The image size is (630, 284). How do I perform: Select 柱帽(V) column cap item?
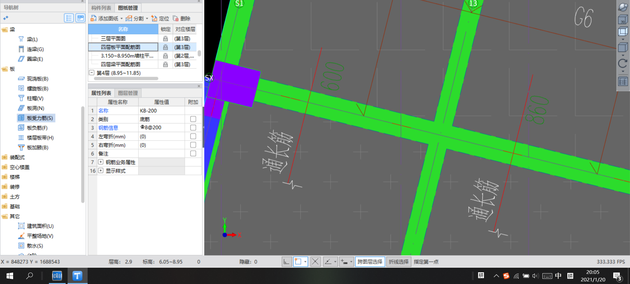31,98
